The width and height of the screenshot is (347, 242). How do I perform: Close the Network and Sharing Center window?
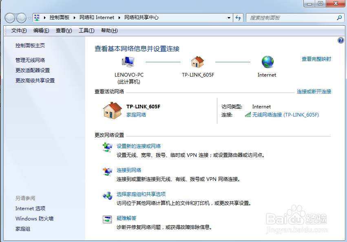[336, 4]
